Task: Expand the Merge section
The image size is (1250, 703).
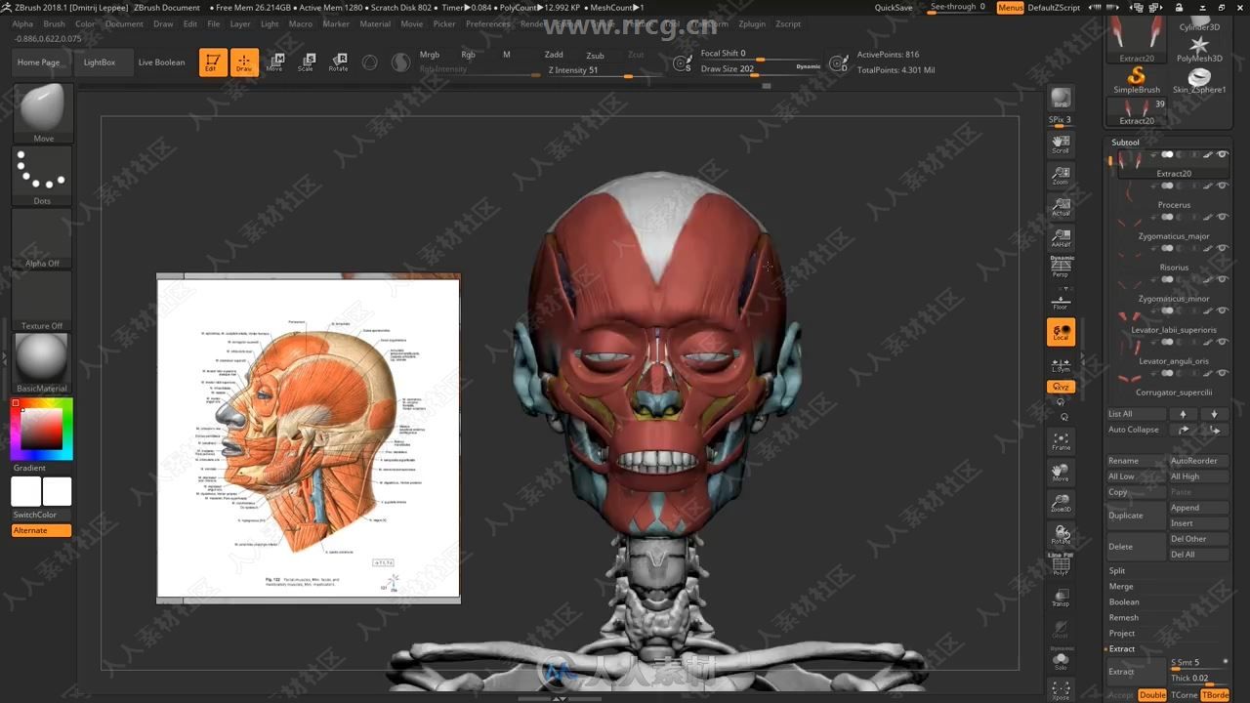Action: click(1121, 586)
